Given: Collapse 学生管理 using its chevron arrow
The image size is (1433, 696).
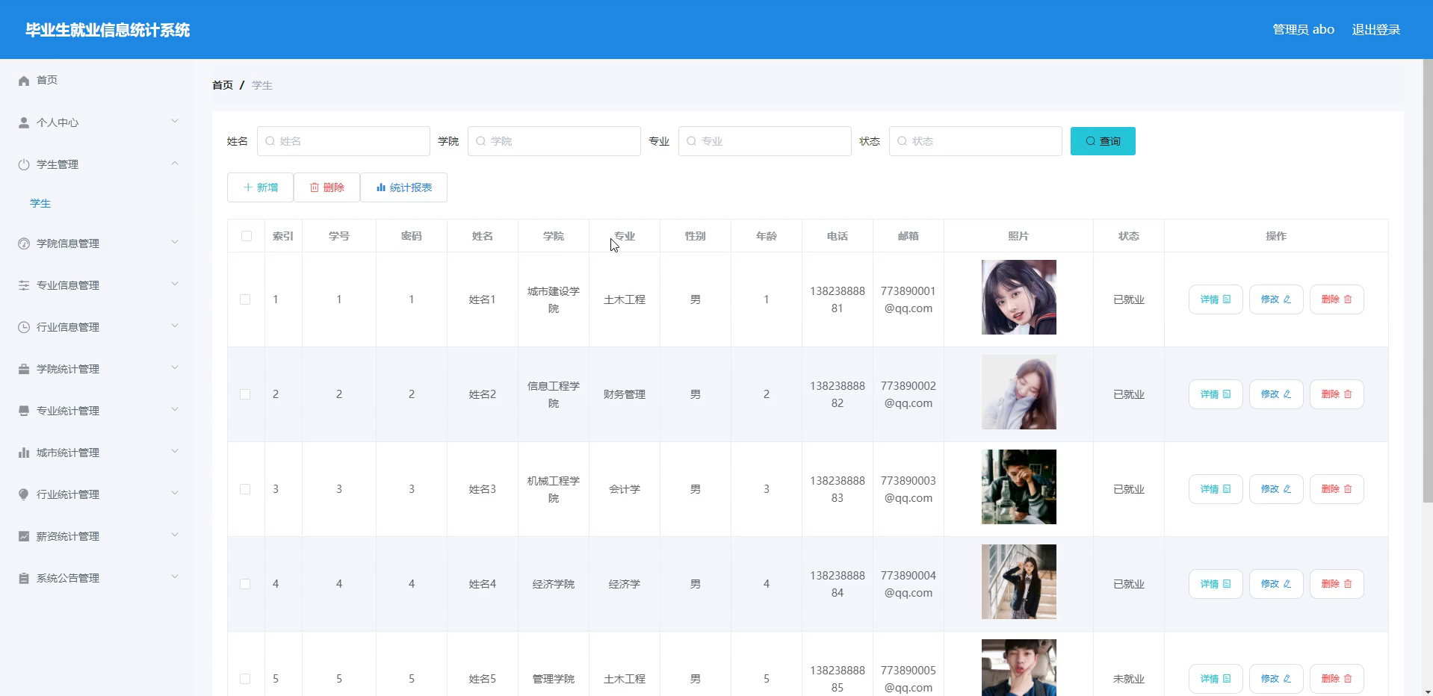Looking at the screenshot, I should (x=175, y=163).
